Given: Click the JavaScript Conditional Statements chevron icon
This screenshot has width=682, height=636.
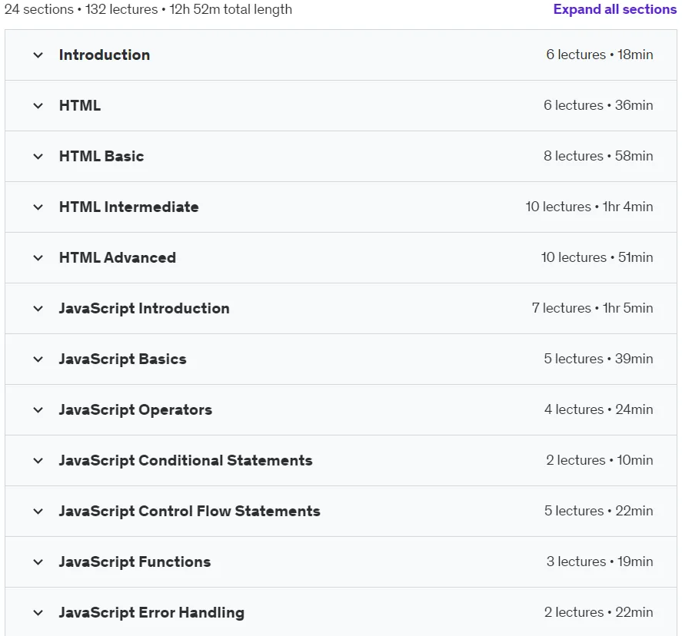Looking at the screenshot, I should 38,461.
